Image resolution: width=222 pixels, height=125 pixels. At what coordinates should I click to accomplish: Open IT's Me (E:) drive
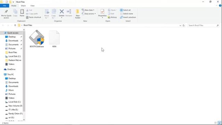click(x=13, y=110)
